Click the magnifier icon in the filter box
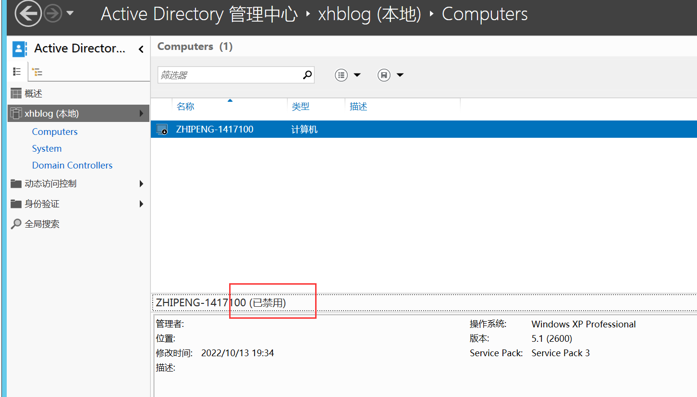The height and width of the screenshot is (397, 697). click(306, 75)
